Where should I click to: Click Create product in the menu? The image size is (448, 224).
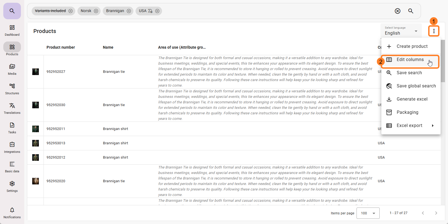pos(412,46)
